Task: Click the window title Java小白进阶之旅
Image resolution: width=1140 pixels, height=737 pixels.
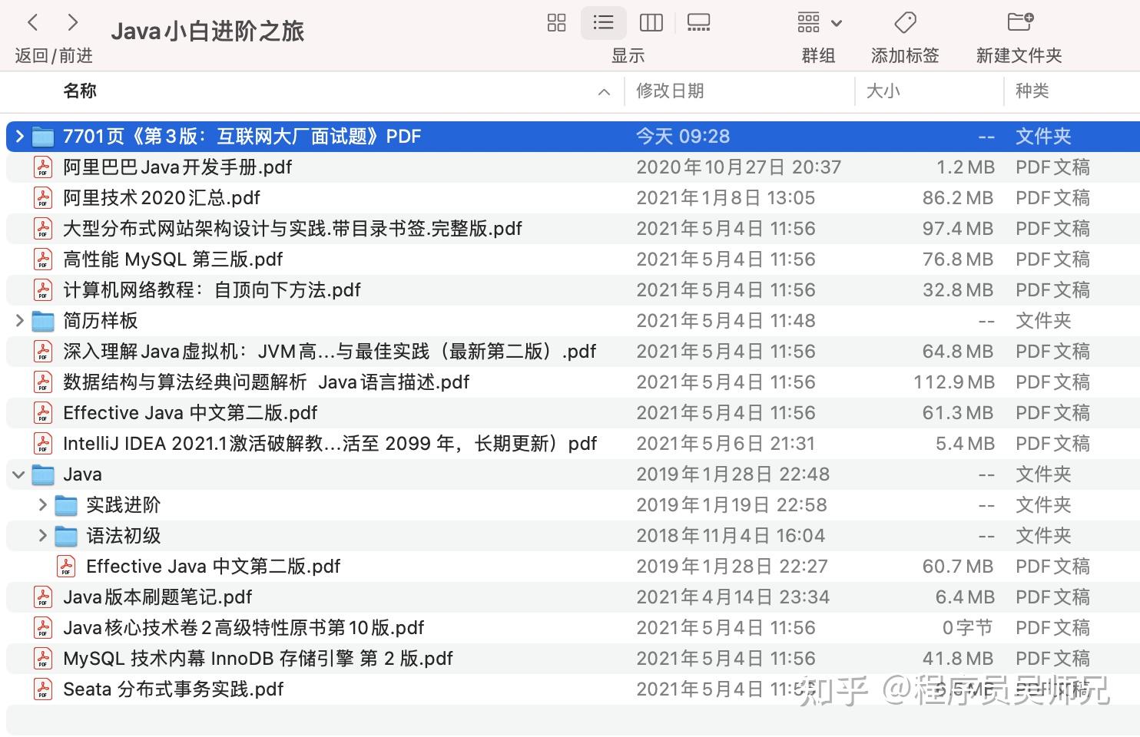Action: pyautogui.click(x=207, y=31)
